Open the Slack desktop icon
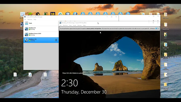181x102 pixels. (60, 14)
